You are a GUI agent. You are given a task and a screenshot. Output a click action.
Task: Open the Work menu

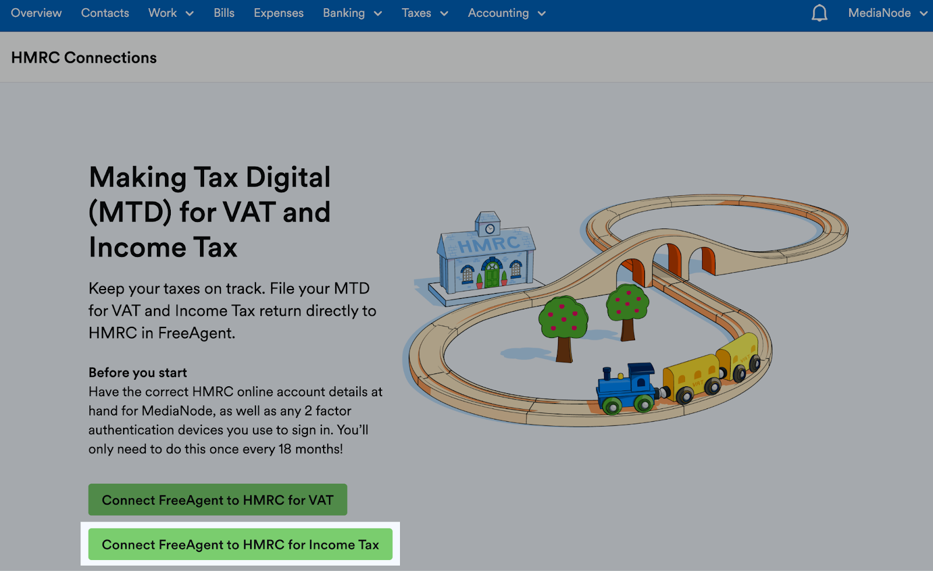click(171, 13)
